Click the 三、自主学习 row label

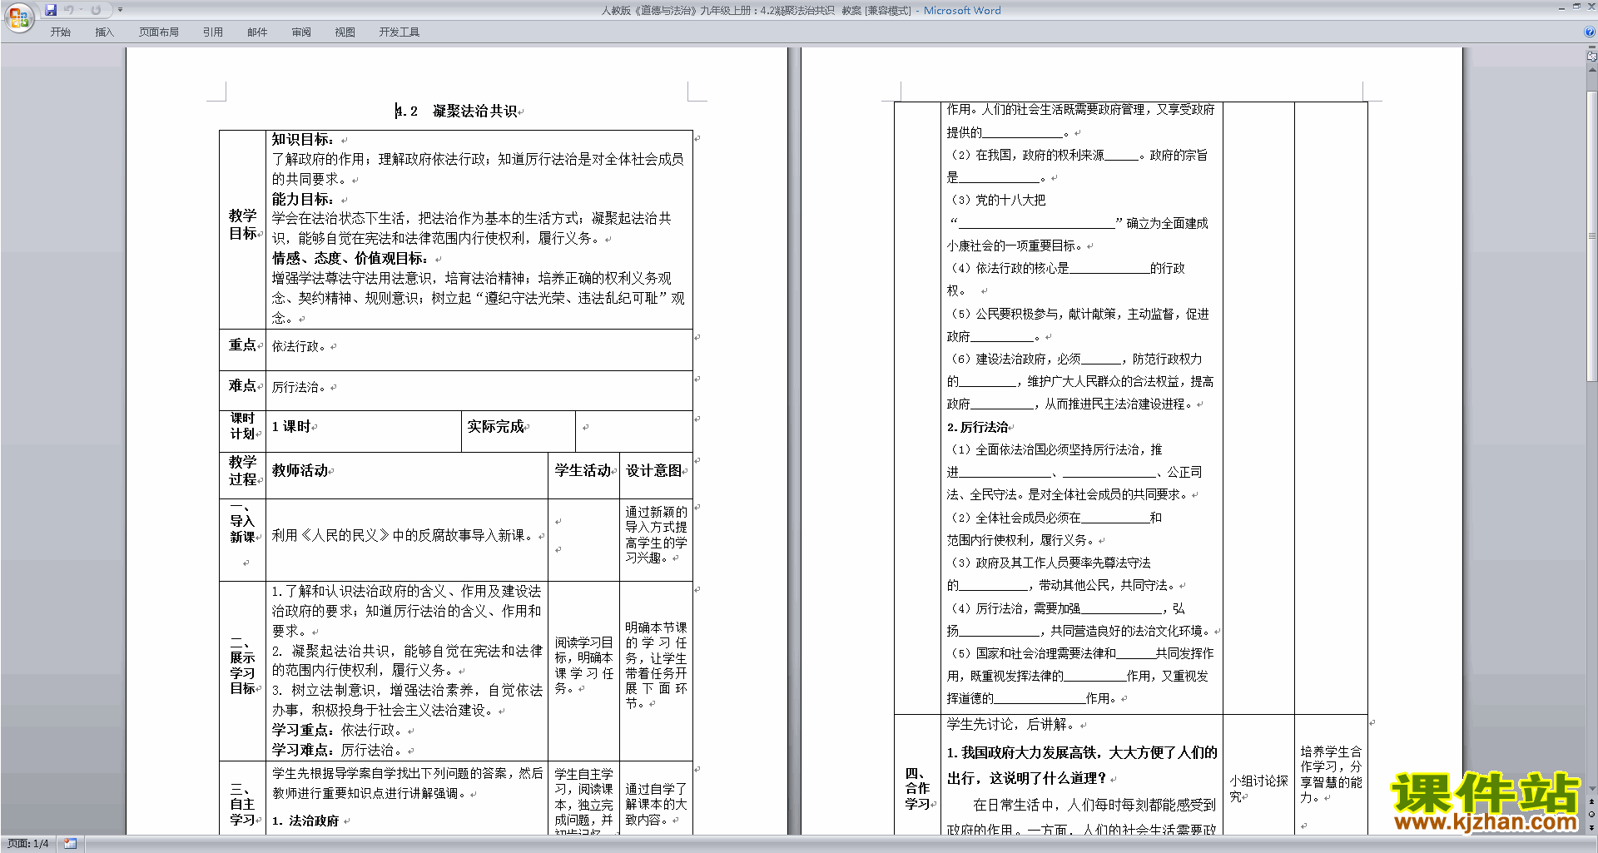point(242,805)
